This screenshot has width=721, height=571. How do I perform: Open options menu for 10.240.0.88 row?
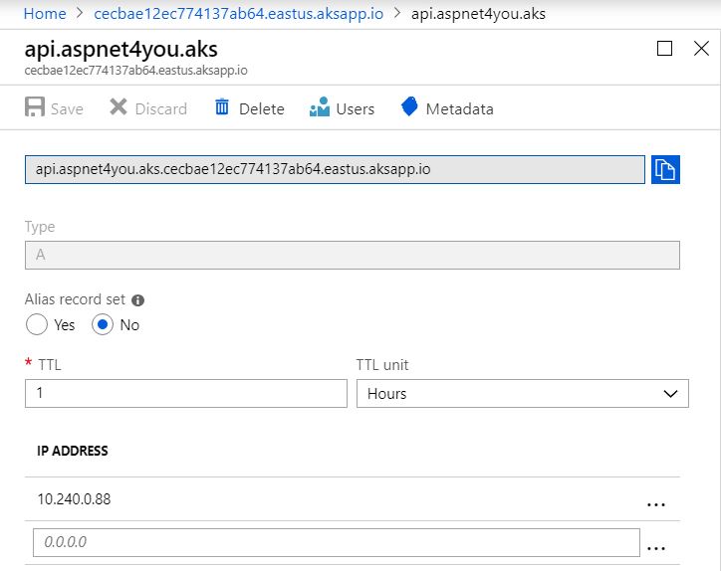[655, 504]
